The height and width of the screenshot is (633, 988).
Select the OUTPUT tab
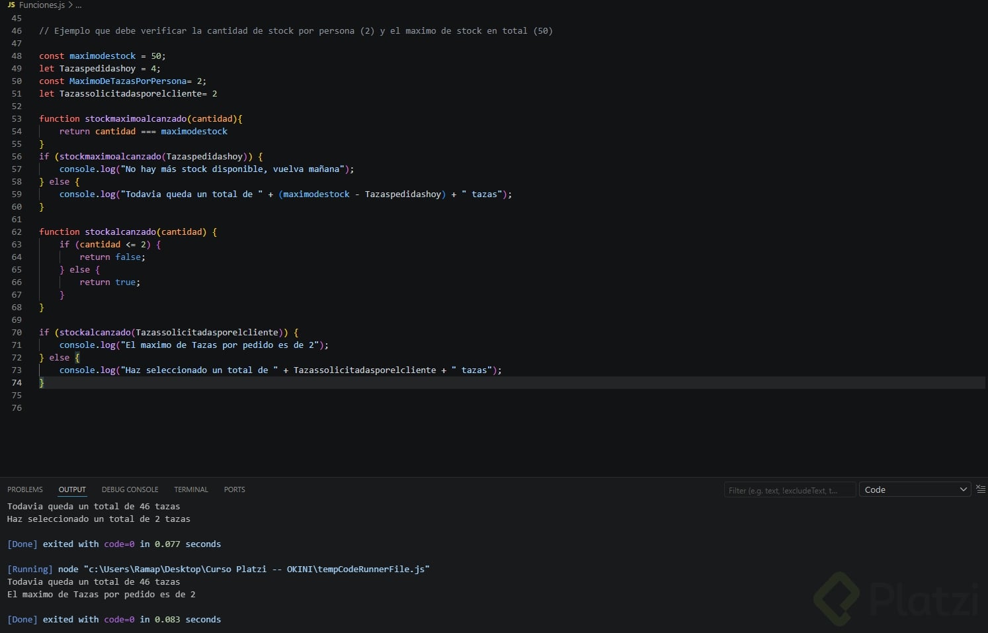pos(72,489)
